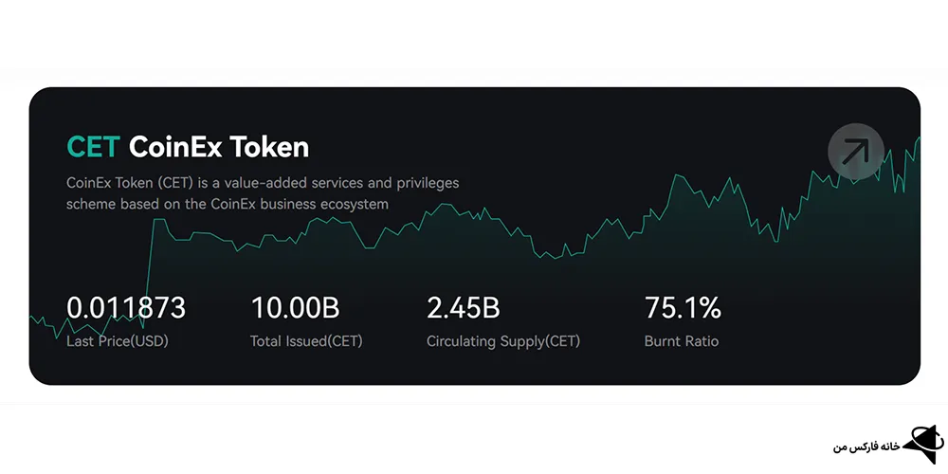Click the globe logo icon at bottom right
This screenshot has width=948, height=474.
click(923, 445)
